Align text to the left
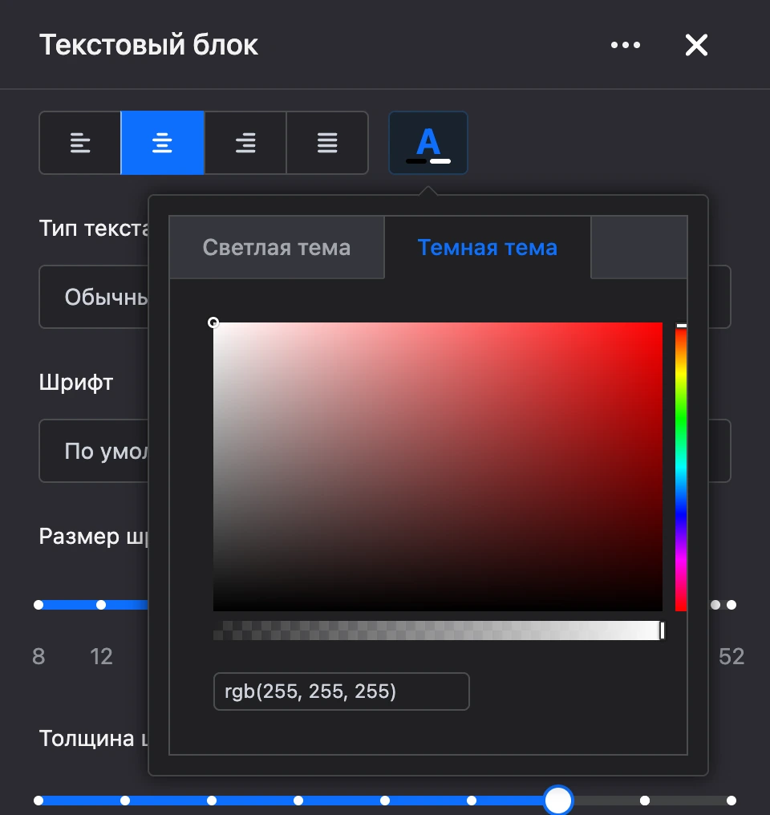 tap(80, 143)
